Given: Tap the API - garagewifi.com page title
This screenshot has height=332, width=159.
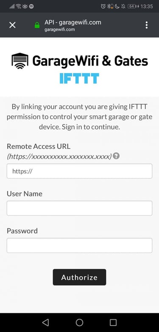Looking at the screenshot, I should click(73, 22).
